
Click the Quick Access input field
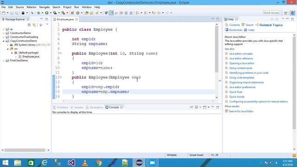[x=271, y=13]
